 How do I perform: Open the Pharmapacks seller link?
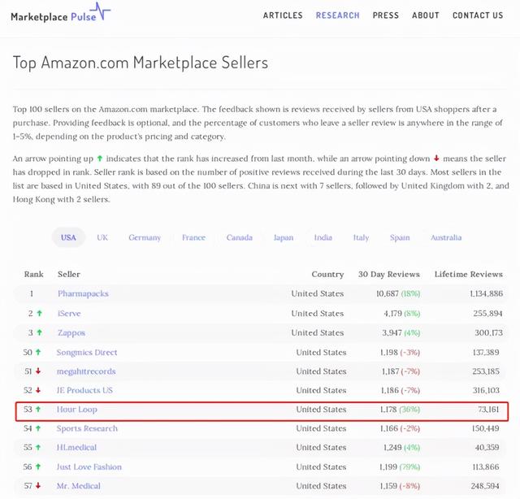pos(83,293)
